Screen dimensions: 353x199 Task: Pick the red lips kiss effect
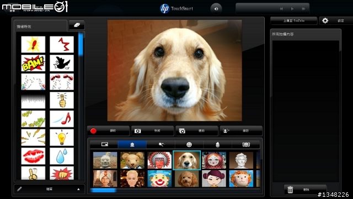coord(33,156)
